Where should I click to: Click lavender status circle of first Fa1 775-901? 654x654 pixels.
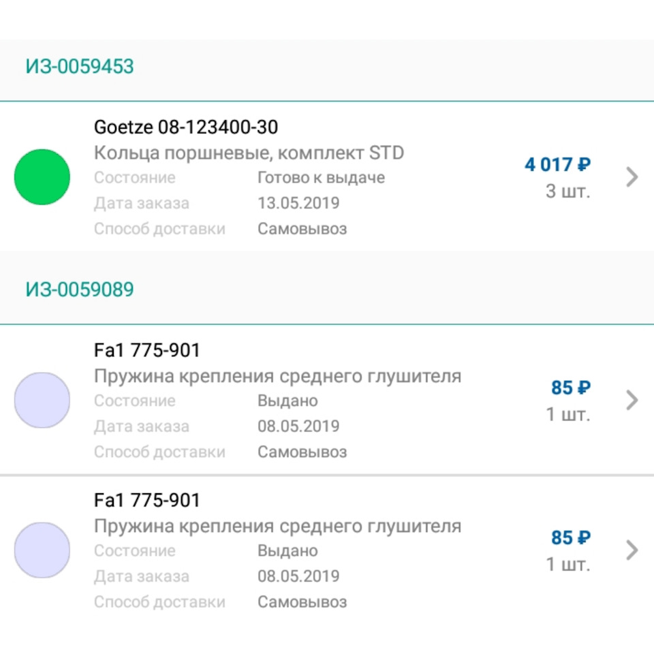(42, 400)
